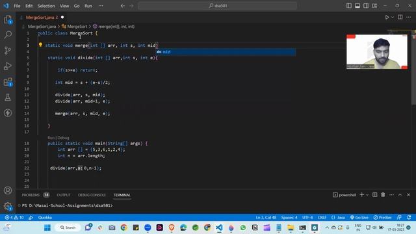Open the Selection menu

46,6
